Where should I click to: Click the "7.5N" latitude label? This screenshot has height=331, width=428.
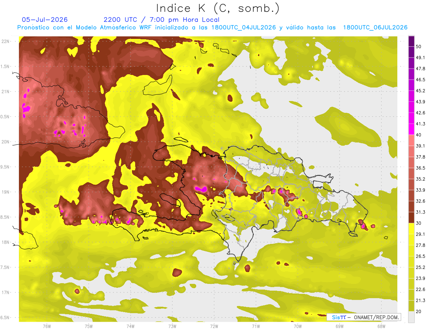click(6, 267)
